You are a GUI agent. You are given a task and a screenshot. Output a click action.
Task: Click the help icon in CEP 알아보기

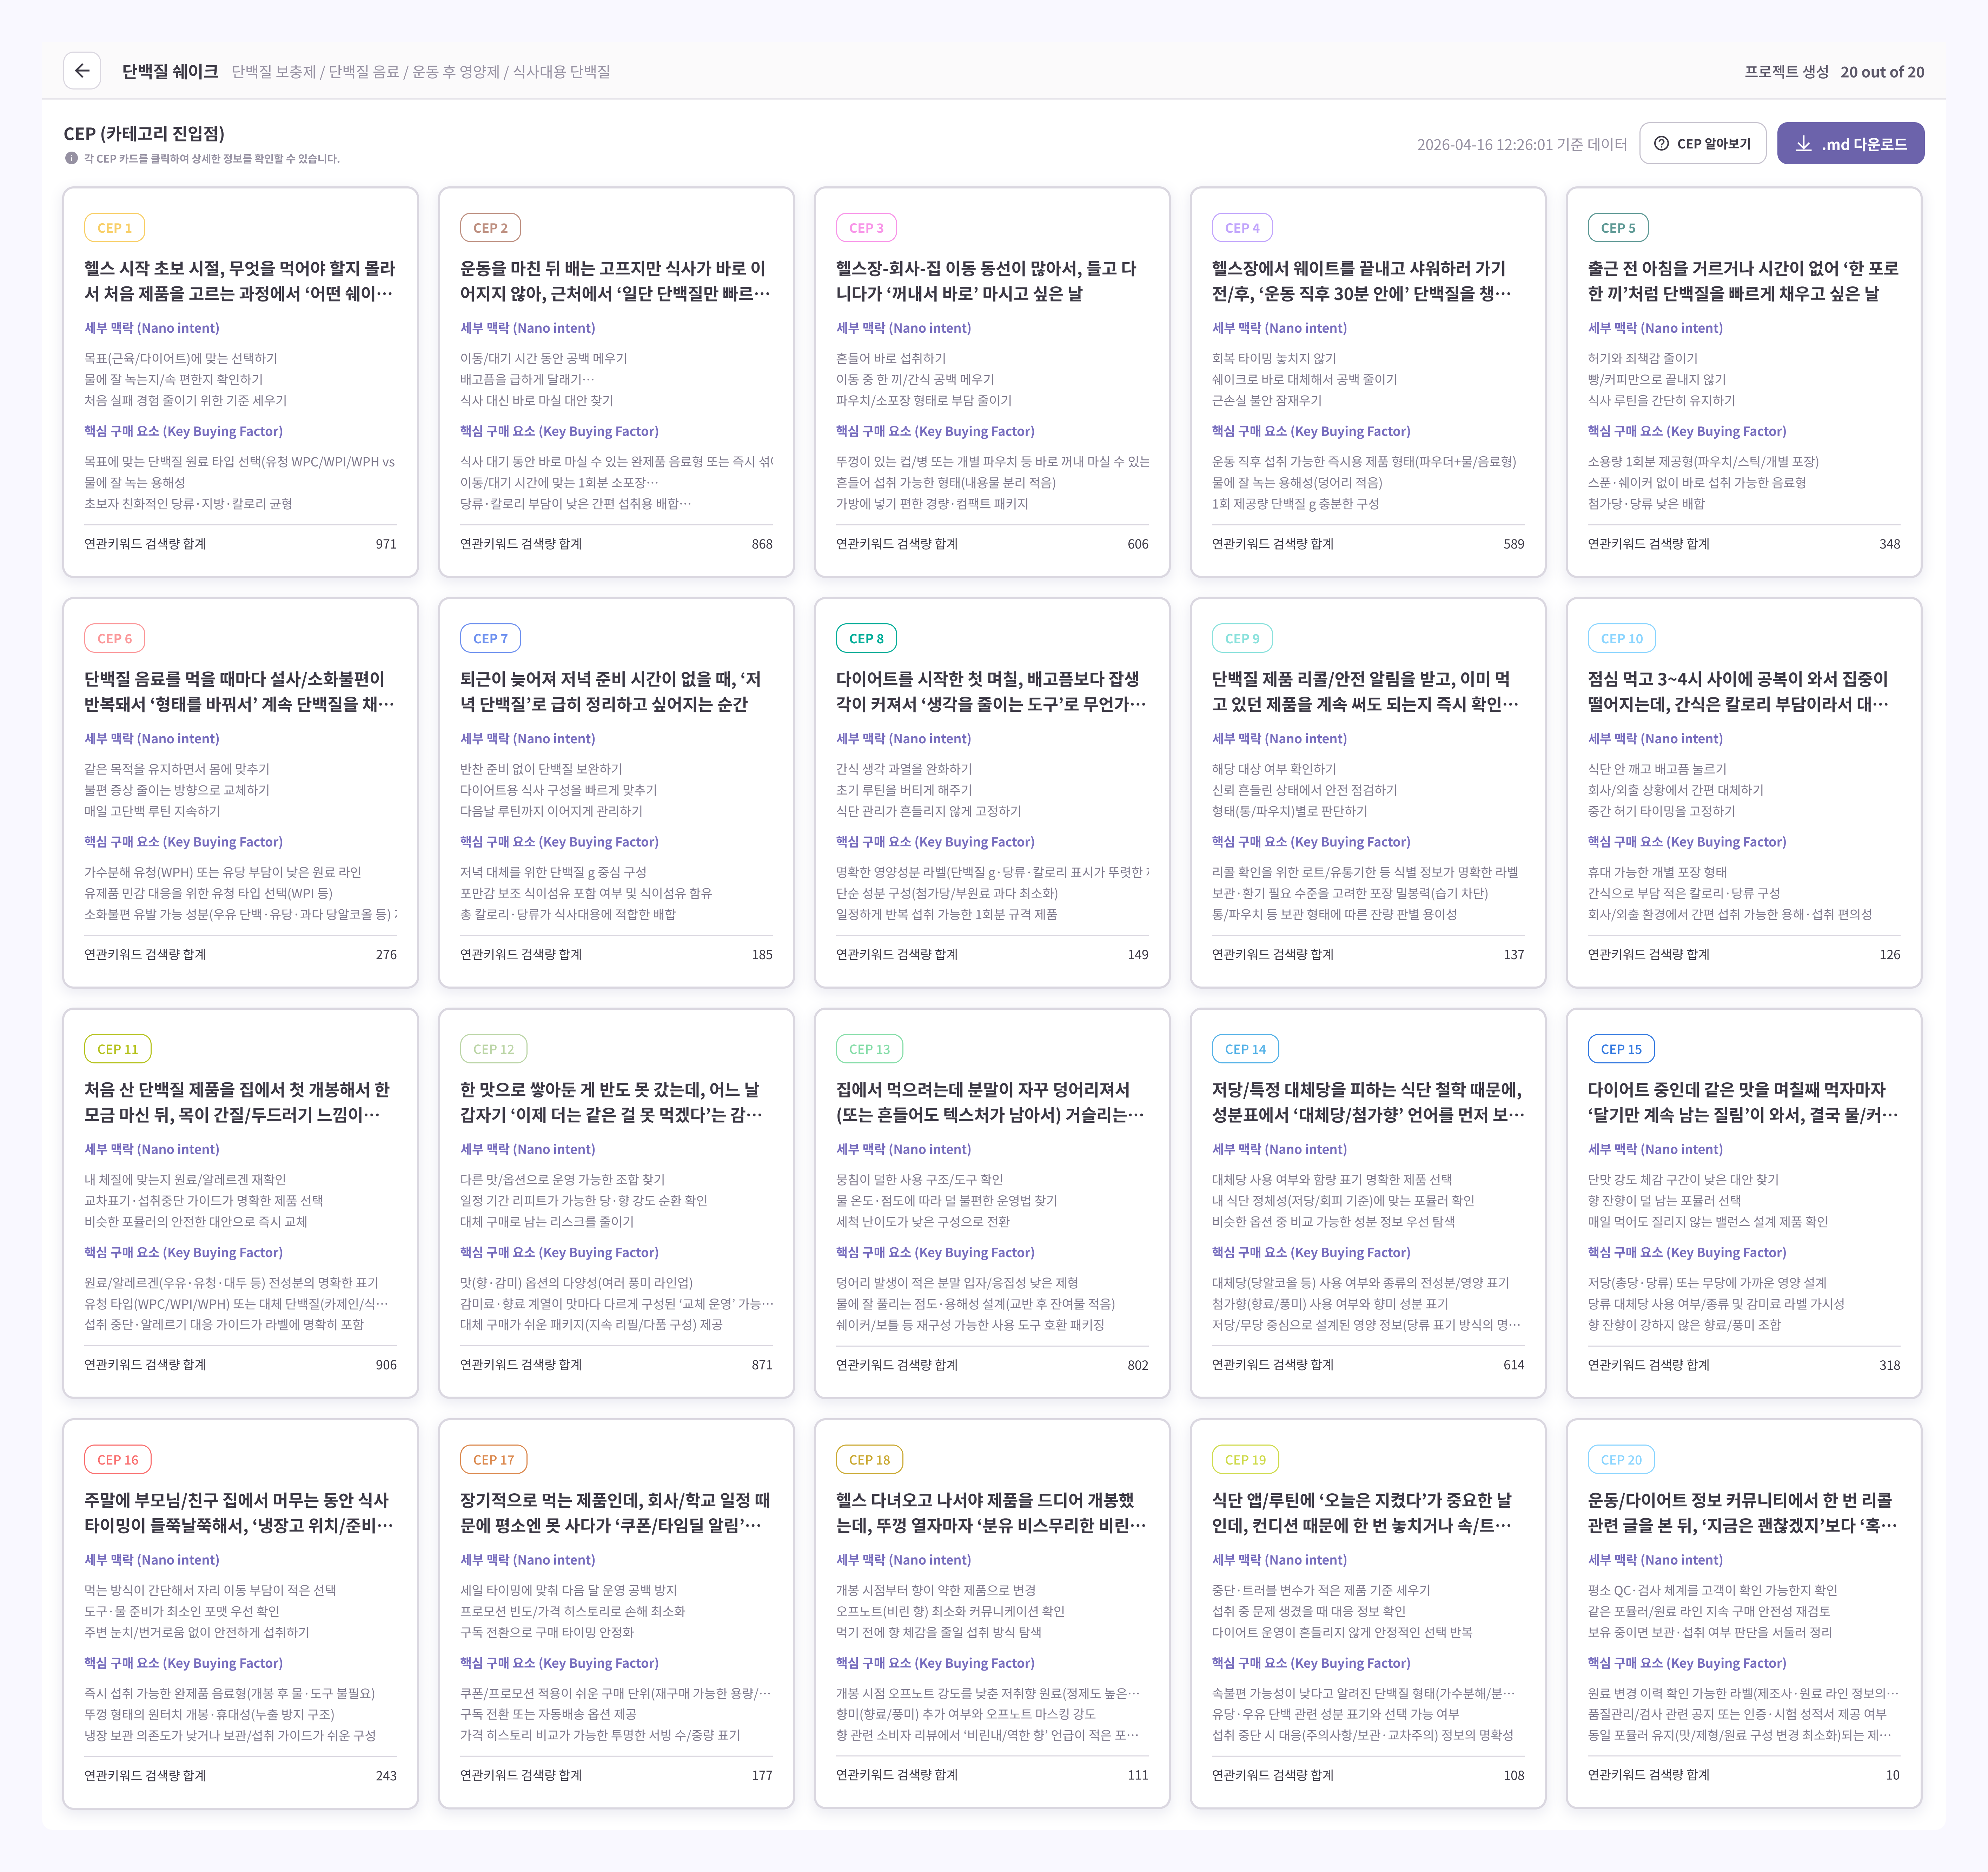coord(1661,144)
